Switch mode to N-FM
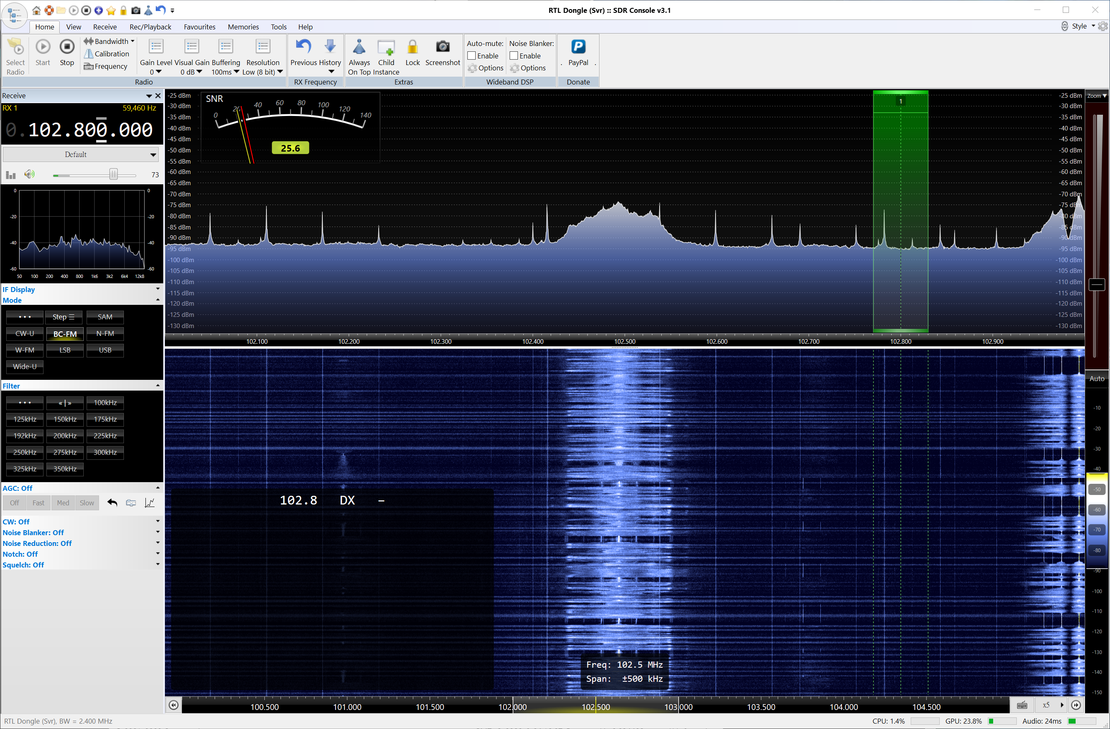1110x729 pixels. (x=105, y=334)
